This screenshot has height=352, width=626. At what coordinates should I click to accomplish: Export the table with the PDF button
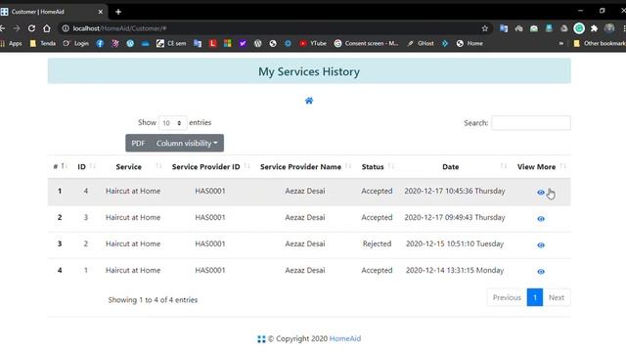138,143
